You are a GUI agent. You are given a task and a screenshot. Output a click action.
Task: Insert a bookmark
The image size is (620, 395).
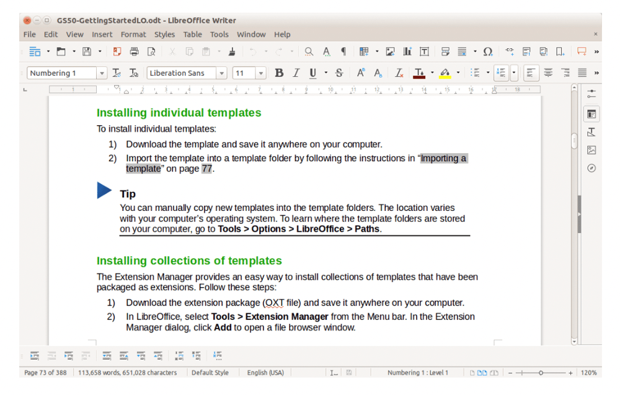560,51
